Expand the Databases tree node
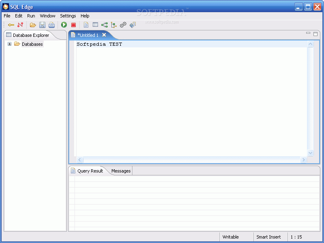 coord(9,44)
